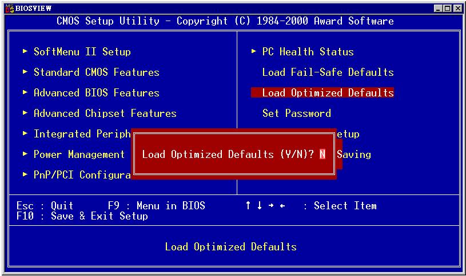Click arrow beside Standard CMOS Features
The width and height of the screenshot is (466, 276).
point(25,72)
